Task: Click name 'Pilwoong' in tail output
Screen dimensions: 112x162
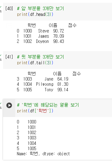Action: [45, 84]
